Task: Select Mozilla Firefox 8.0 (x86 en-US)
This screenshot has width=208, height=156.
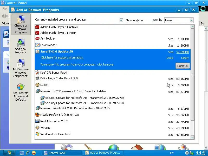Action: pos(113,115)
